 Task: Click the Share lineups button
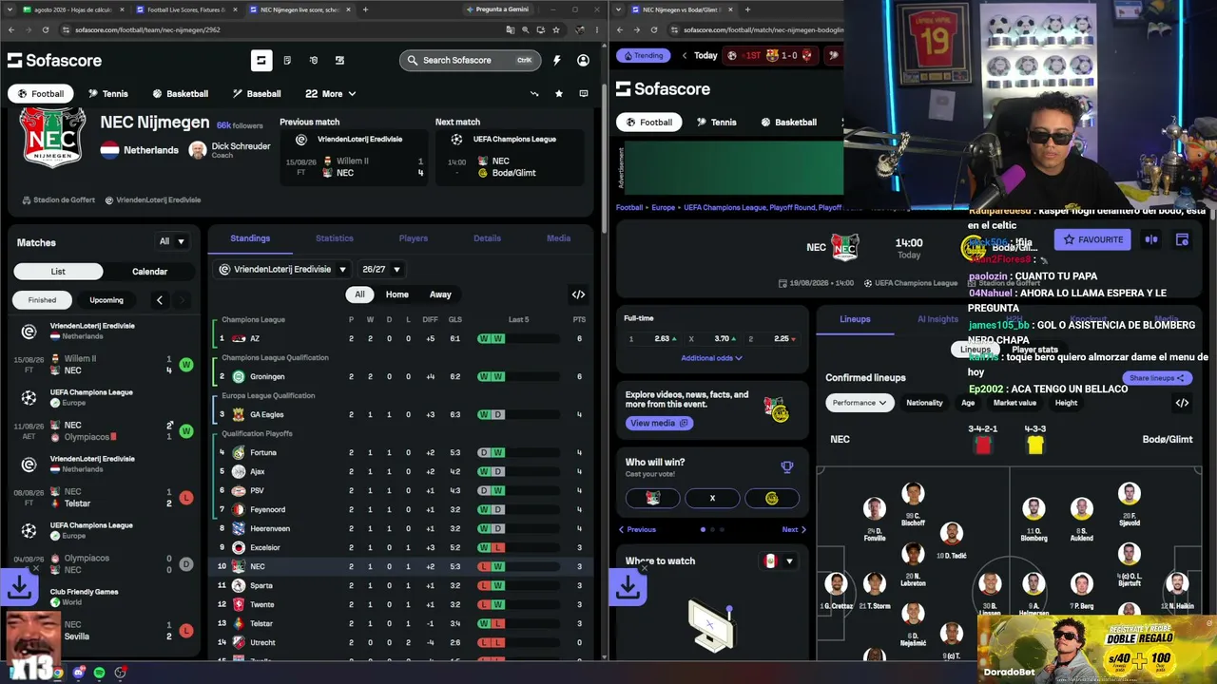pos(1156,378)
